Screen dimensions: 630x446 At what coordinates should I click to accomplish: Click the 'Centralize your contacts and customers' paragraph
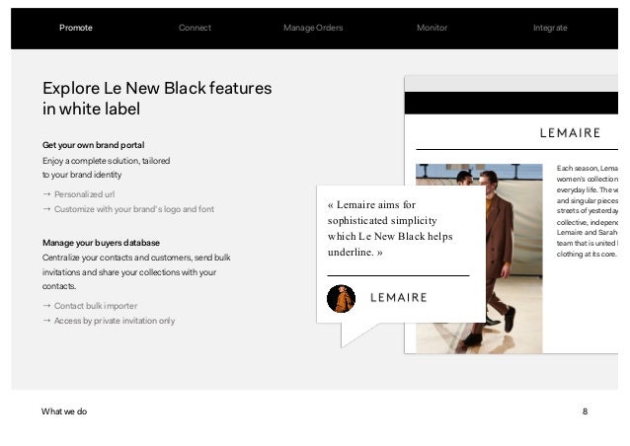(x=136, y=271)
